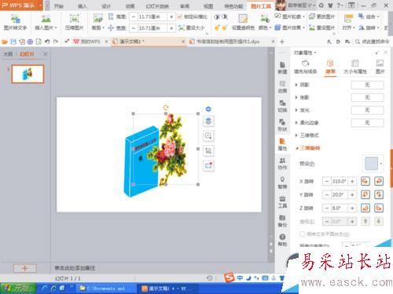Viewport: 393px width, 294px height.
Task: Click the magnifier zoom icon beside the picture
Action: coord(208,136)
